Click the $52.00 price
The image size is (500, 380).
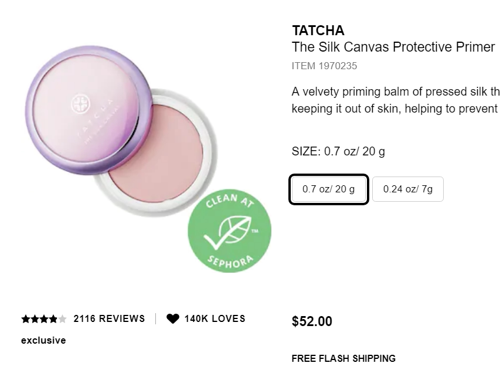coord(312,321)
